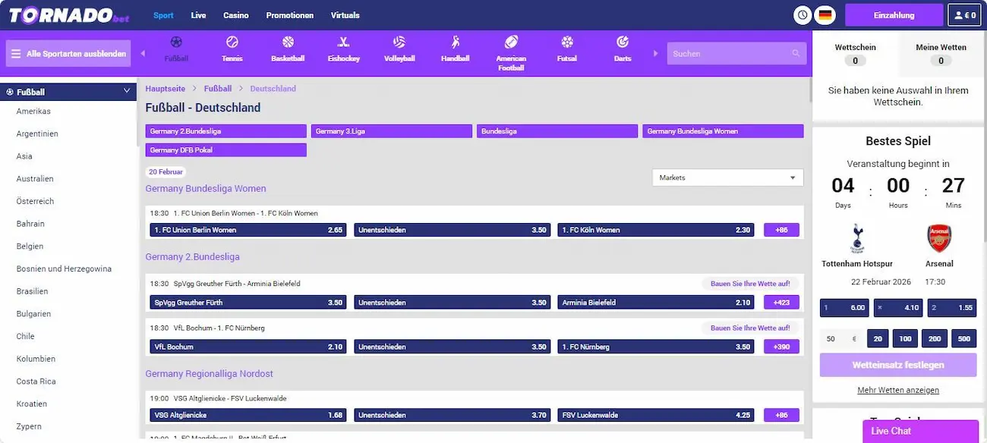Click the Suchen search field
The width and height of the screenshot is (987, 443).
click(x=730, y=54)
